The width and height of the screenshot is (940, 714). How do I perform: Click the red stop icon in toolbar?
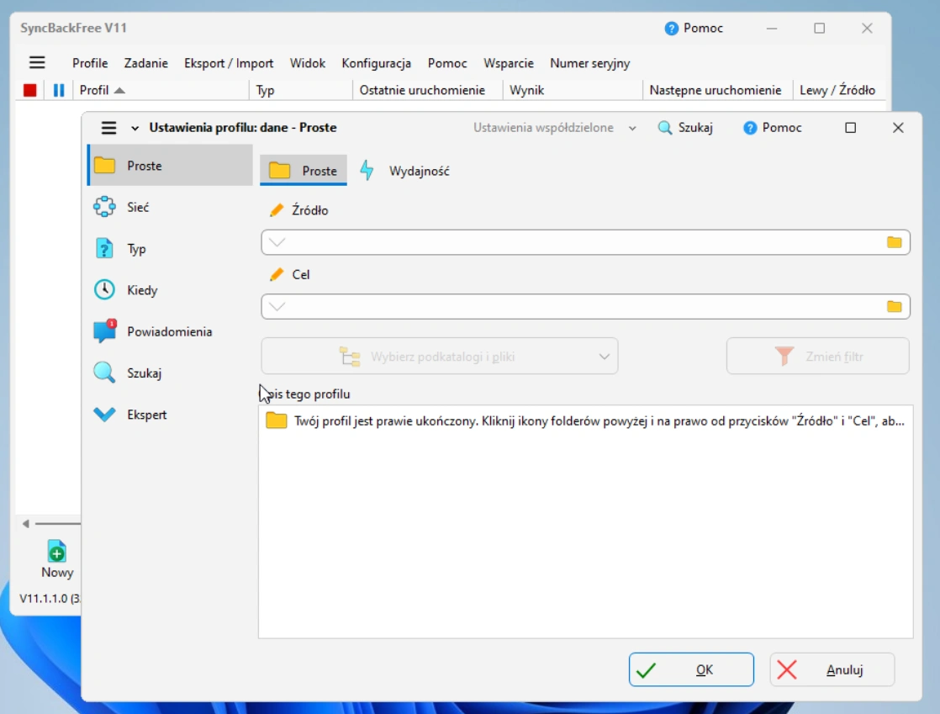(x=29, y=90)
